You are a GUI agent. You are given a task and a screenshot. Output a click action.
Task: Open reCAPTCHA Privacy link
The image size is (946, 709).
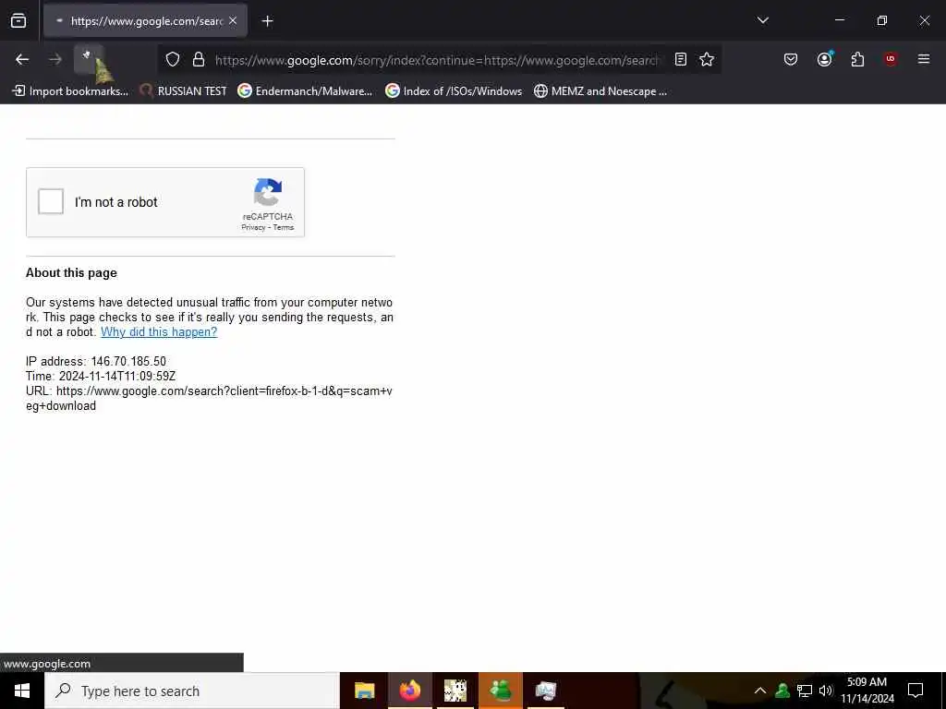coord(253,227)
